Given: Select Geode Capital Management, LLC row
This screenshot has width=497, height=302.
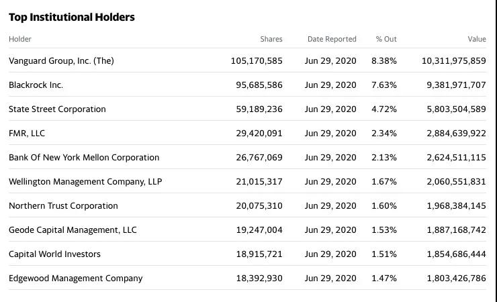Looking at the screenshot, I should tap(73, 230).
